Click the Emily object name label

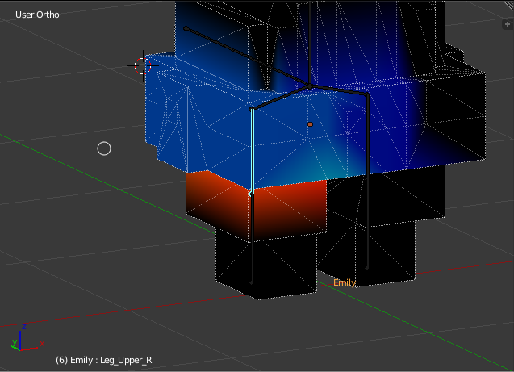click(x=345, y=282)
